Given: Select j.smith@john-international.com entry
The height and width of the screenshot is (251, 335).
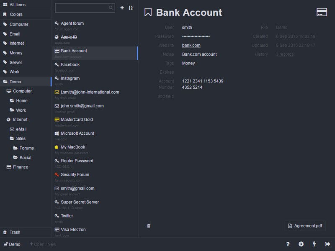Looking at the screenshot, I should (x=95, y=95).
